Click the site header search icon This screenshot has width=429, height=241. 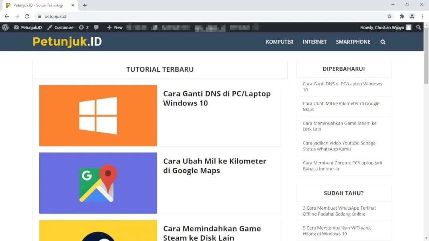[x=383, y=42]
